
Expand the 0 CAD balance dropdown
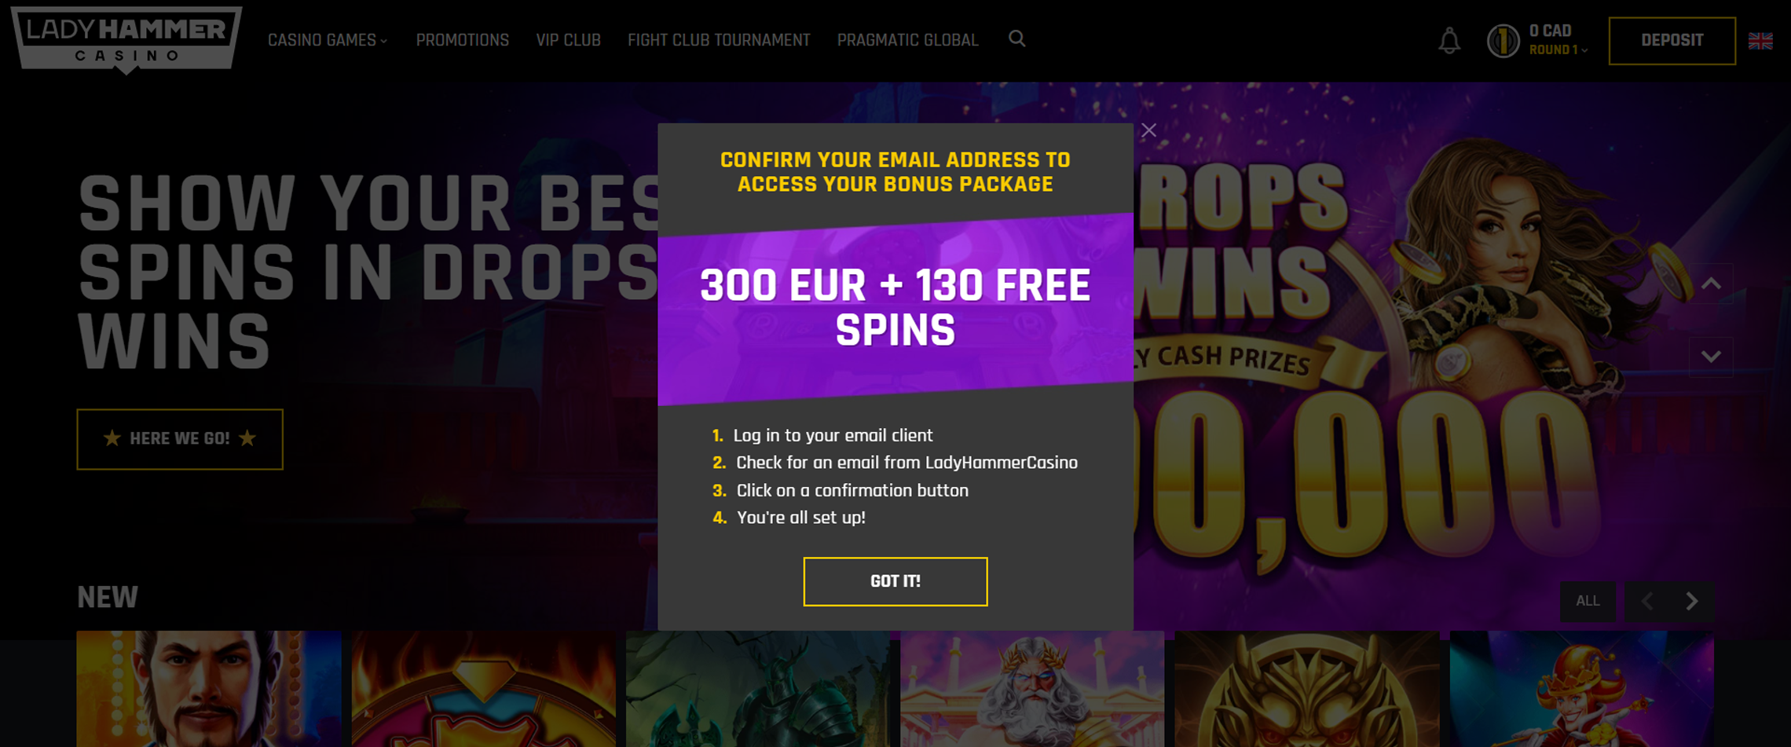point(1558,40)
